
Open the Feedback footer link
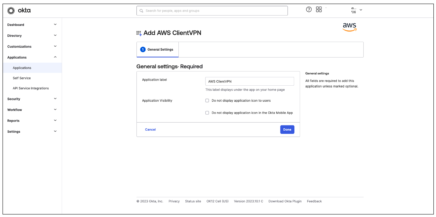pyautogui.click(x=314, y=201)
